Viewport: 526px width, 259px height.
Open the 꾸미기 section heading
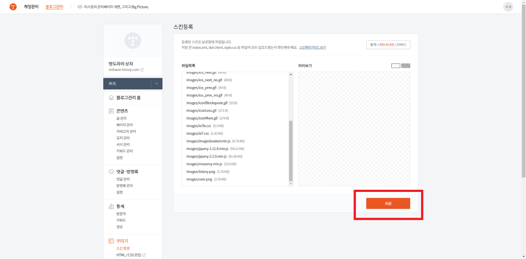pos(122,241)
